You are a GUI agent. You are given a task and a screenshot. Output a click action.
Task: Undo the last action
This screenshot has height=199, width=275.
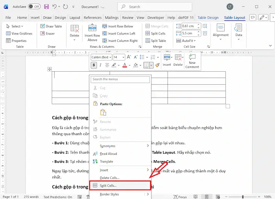click(x=55, y=7)
